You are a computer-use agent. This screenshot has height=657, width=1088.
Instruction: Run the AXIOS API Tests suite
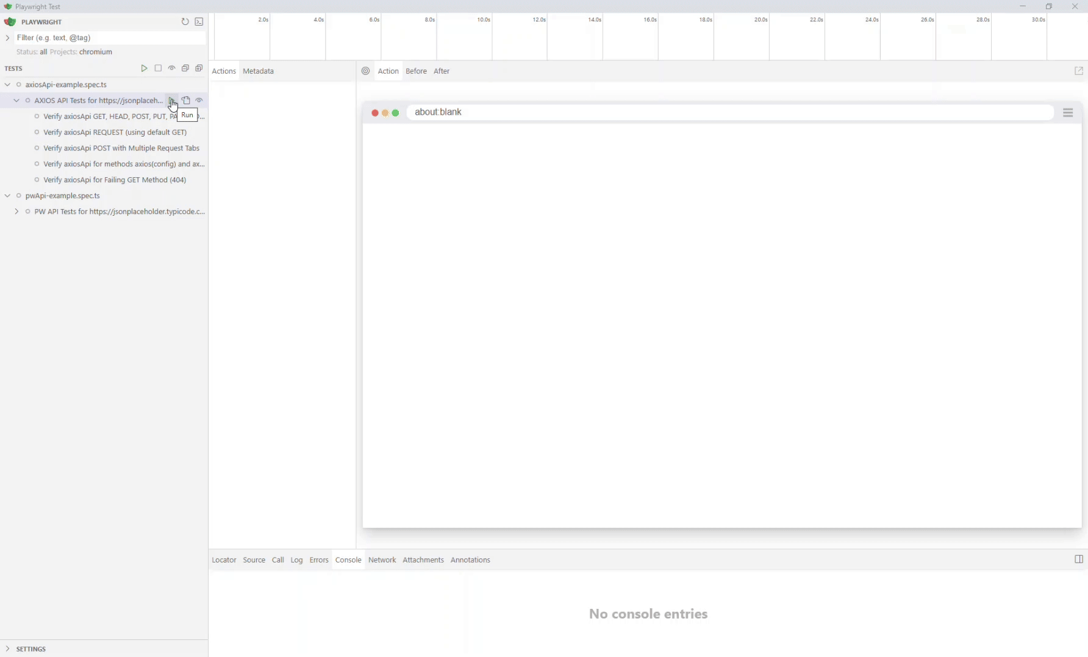(x=172, y=101)
